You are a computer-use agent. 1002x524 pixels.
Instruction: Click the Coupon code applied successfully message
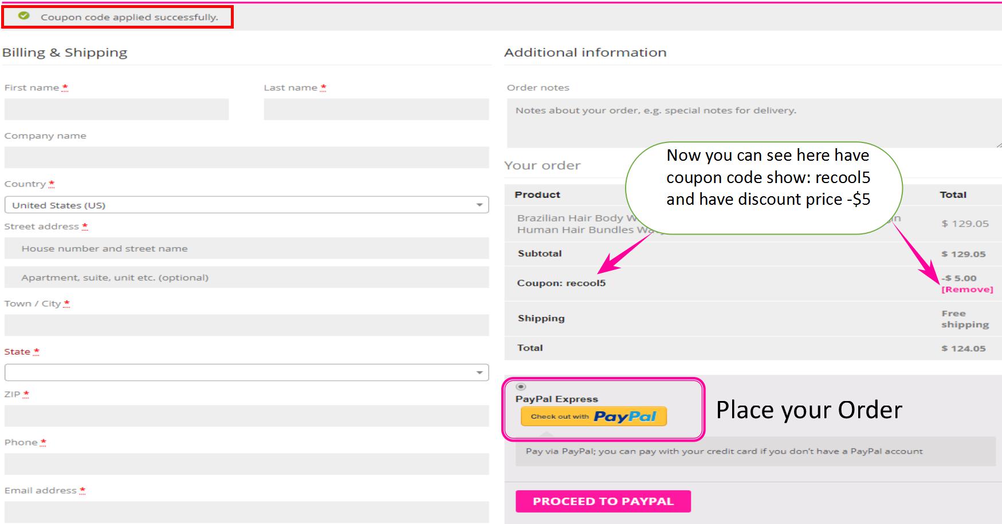click(x=129, y=17)
